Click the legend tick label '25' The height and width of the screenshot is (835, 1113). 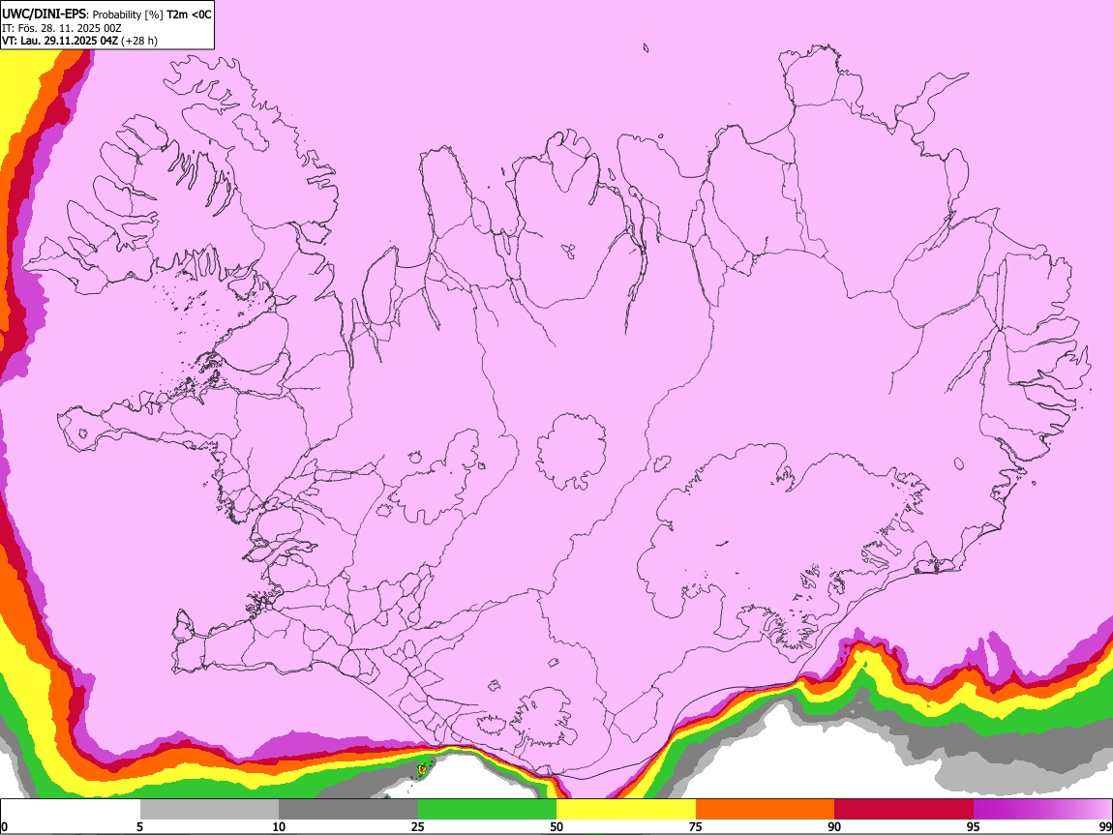point(418,826)
